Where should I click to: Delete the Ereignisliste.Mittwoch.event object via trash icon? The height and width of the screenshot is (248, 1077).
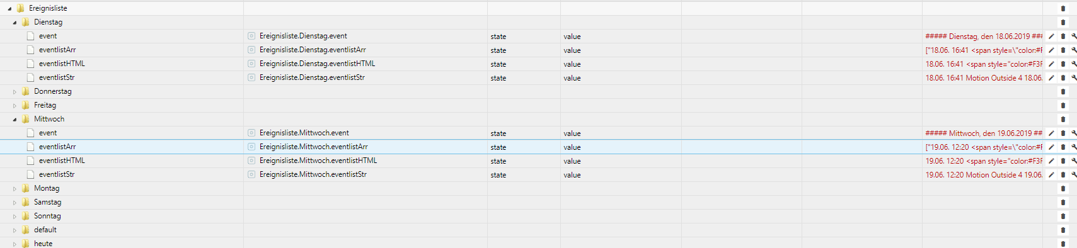(x=1063, y=133)
